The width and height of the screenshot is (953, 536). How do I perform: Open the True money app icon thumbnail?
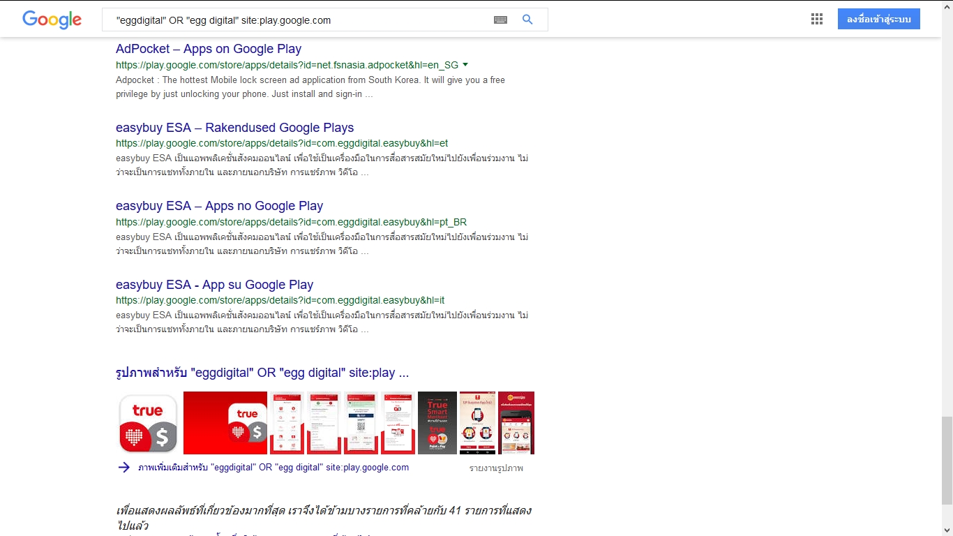[x=148, y=423]
